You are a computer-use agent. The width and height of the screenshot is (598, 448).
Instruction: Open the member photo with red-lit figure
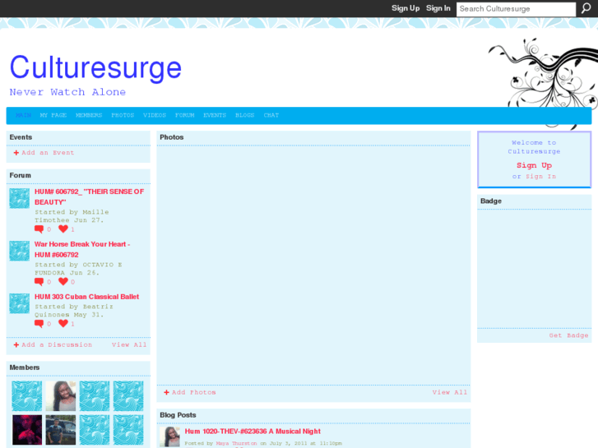click(27, 430)
